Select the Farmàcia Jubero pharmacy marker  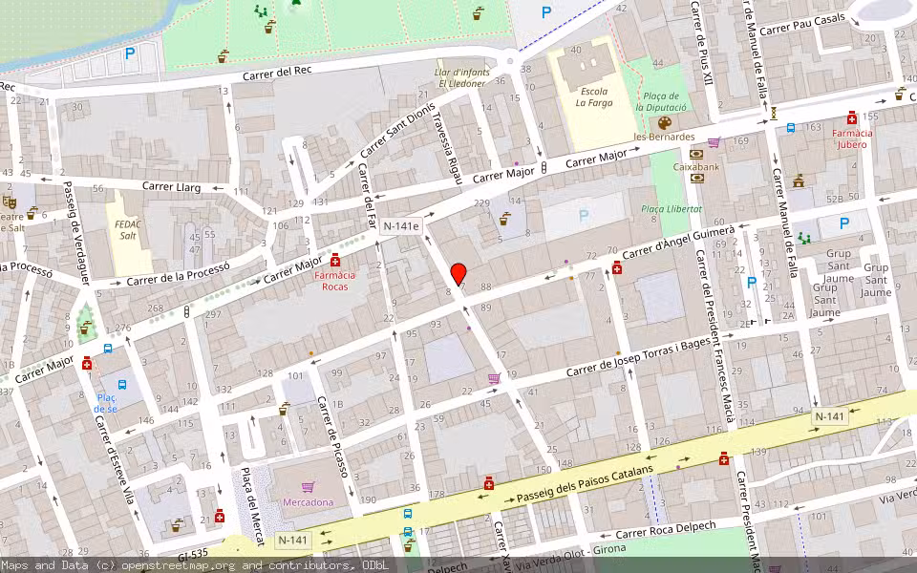tap(852, 117)
